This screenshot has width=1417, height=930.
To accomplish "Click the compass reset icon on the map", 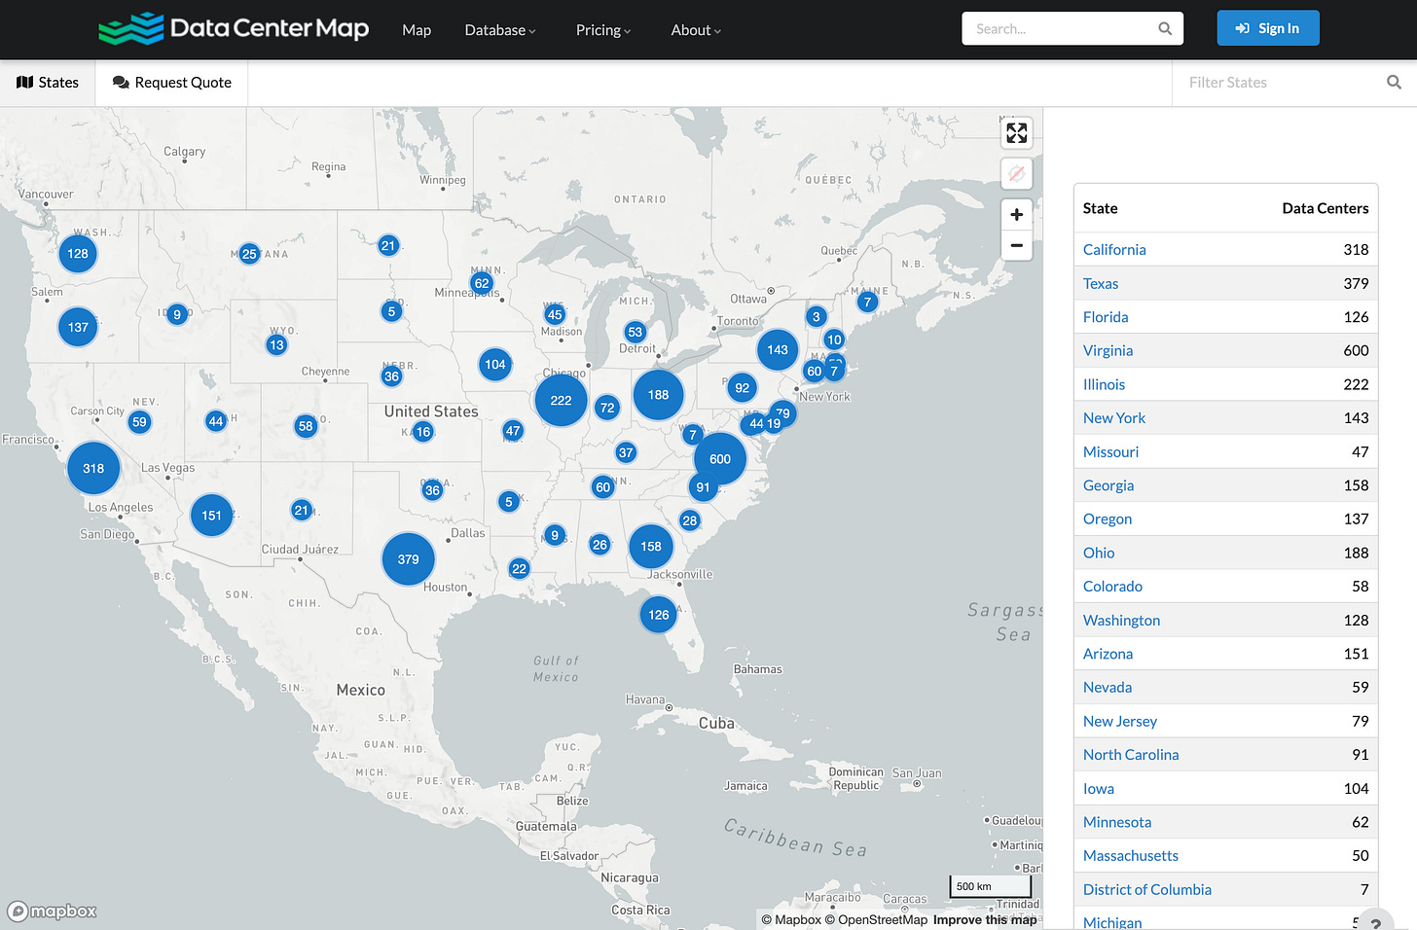I will [1016, 173].
